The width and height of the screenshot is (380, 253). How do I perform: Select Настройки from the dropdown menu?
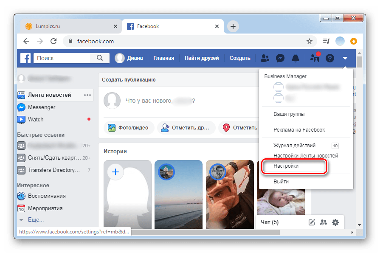pos(286,166)
